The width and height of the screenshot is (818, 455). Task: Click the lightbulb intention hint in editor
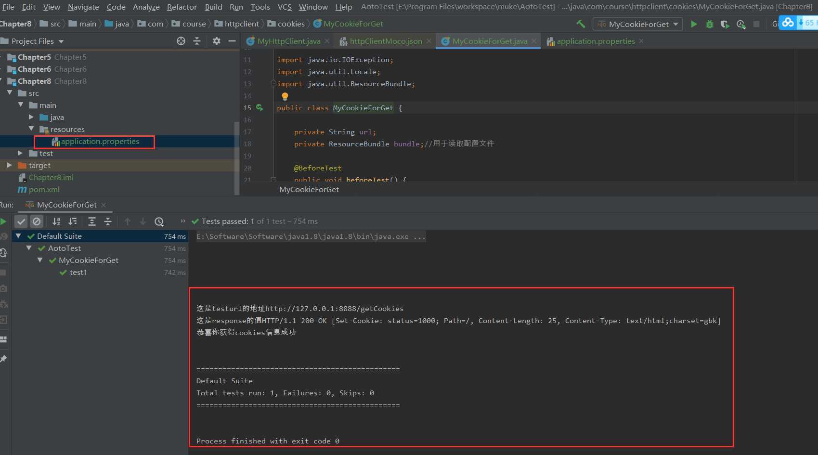point(285,96)
